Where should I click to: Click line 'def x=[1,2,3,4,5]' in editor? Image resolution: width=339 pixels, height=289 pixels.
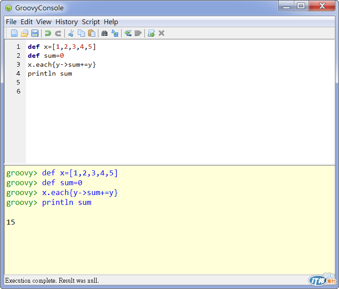click(62, 47)
